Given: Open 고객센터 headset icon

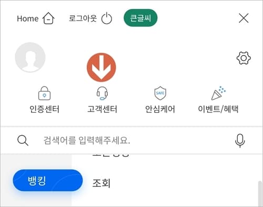Looking at the screenshot, I should (102, 93).
